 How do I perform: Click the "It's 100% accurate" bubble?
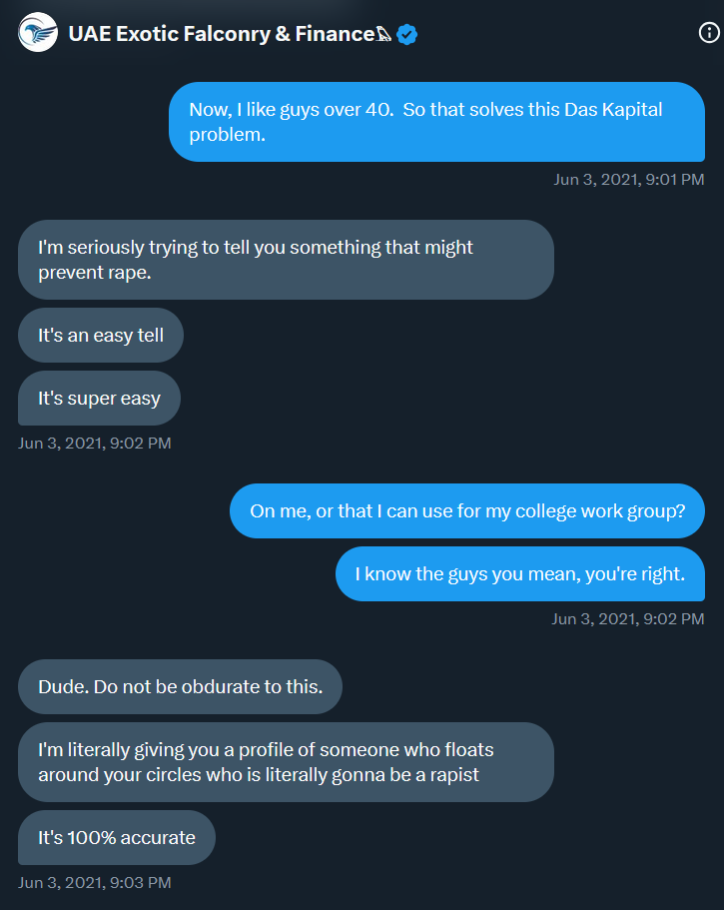(117, 837)
